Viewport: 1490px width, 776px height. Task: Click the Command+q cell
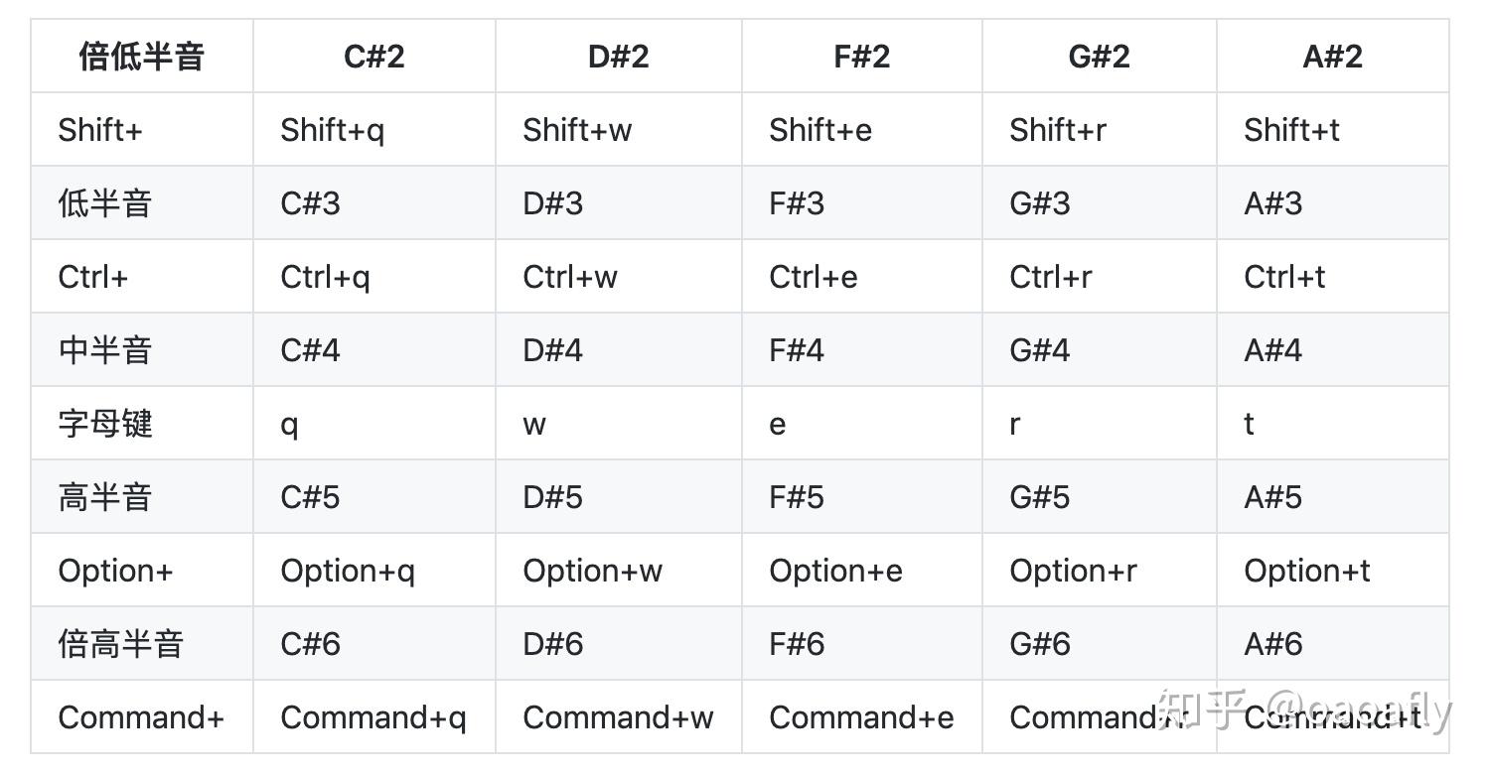coord(372,717)
